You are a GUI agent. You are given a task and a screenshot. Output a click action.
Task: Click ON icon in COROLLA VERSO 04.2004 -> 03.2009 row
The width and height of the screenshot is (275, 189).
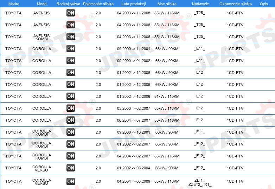71,181
